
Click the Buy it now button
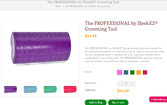[x=118, y=102]
